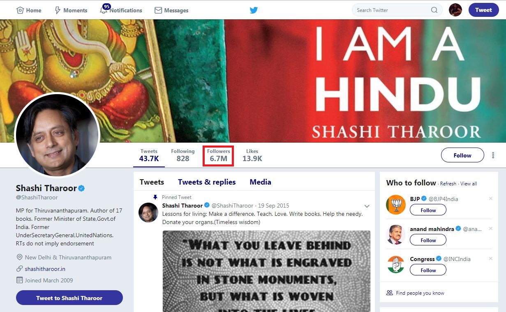Image resolution: width=506 pixels, height=312 pixels.
Task: Switch to Tweets & replies tab
Action: coord(207,182)
